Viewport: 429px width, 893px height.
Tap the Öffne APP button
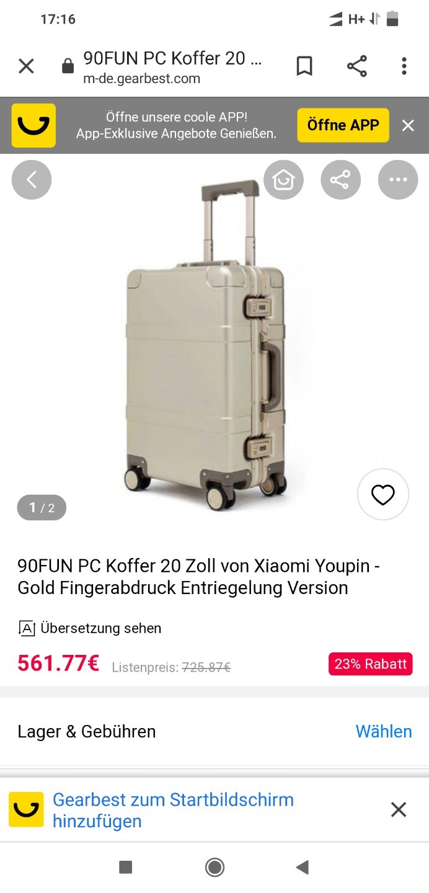pos(343,125)
